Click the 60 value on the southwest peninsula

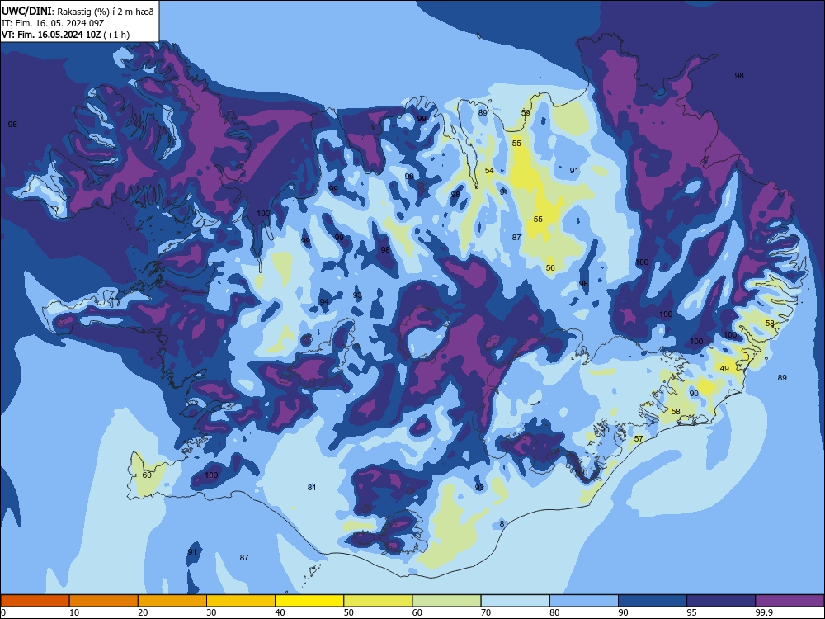point(147,475)
